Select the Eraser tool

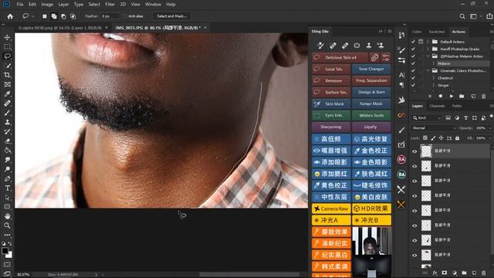click(7, 141)
